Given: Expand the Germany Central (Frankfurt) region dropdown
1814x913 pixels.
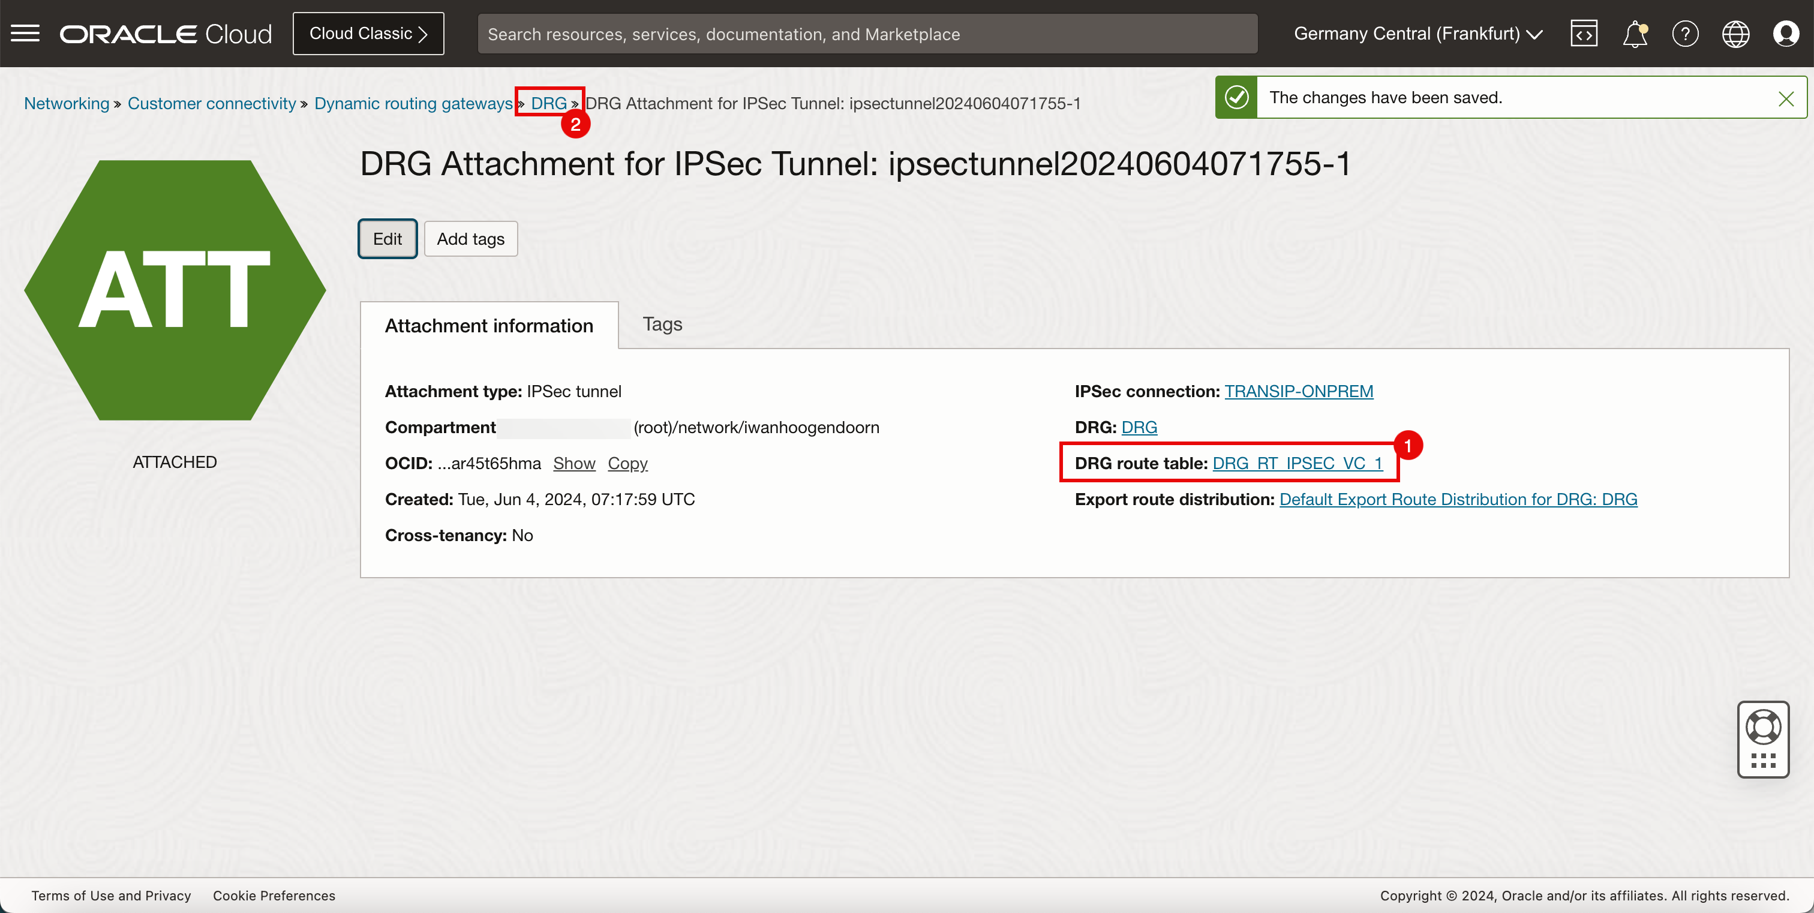Looking at the screenshot, I should click(x=1418, y=34).
